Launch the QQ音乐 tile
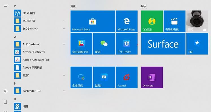211x112 pixels. (x=152, y=21)
